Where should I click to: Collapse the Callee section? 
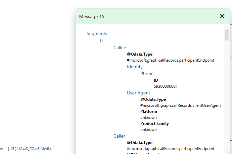pyautogui.click(x=120, y=48)
